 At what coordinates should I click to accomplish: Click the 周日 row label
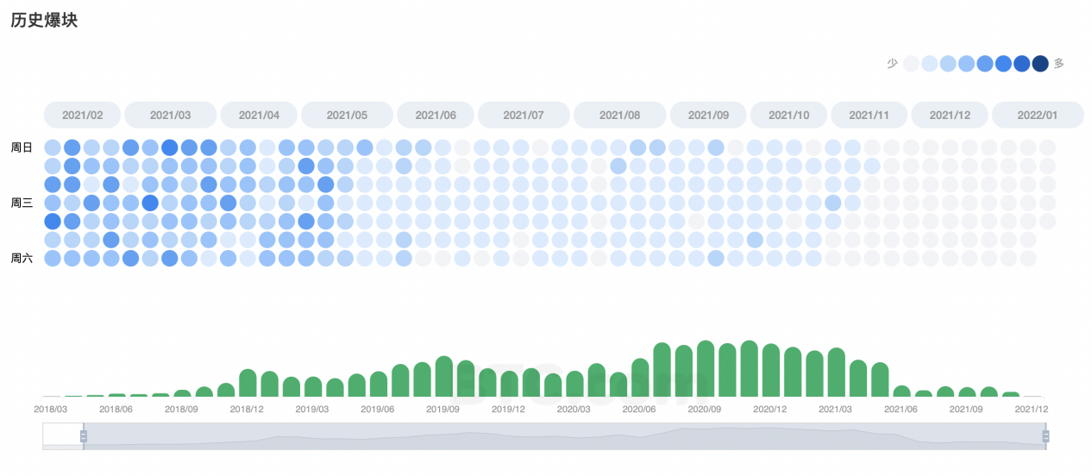pos(22,147)
